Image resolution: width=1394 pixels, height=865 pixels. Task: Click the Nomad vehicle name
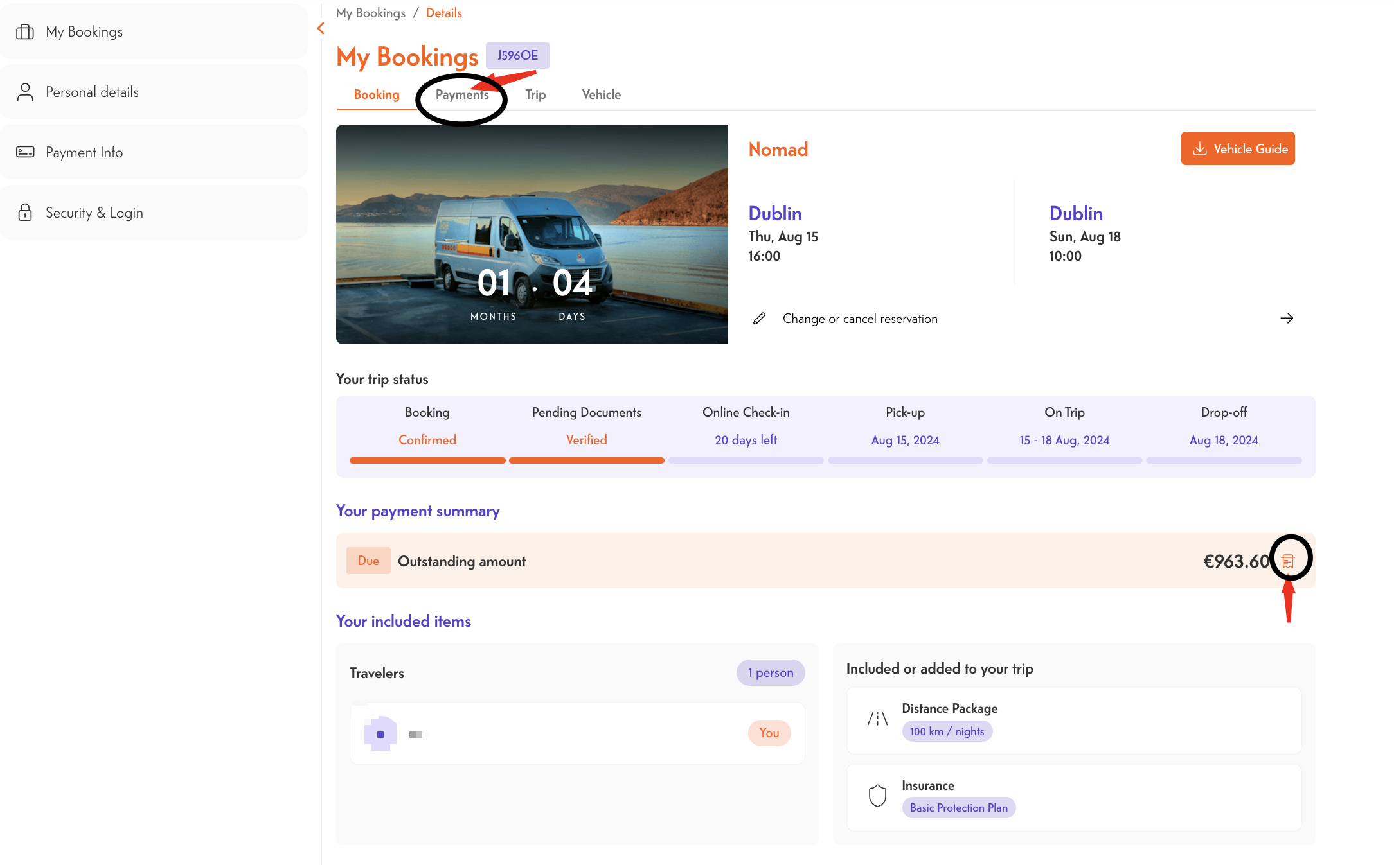[778, 150]
